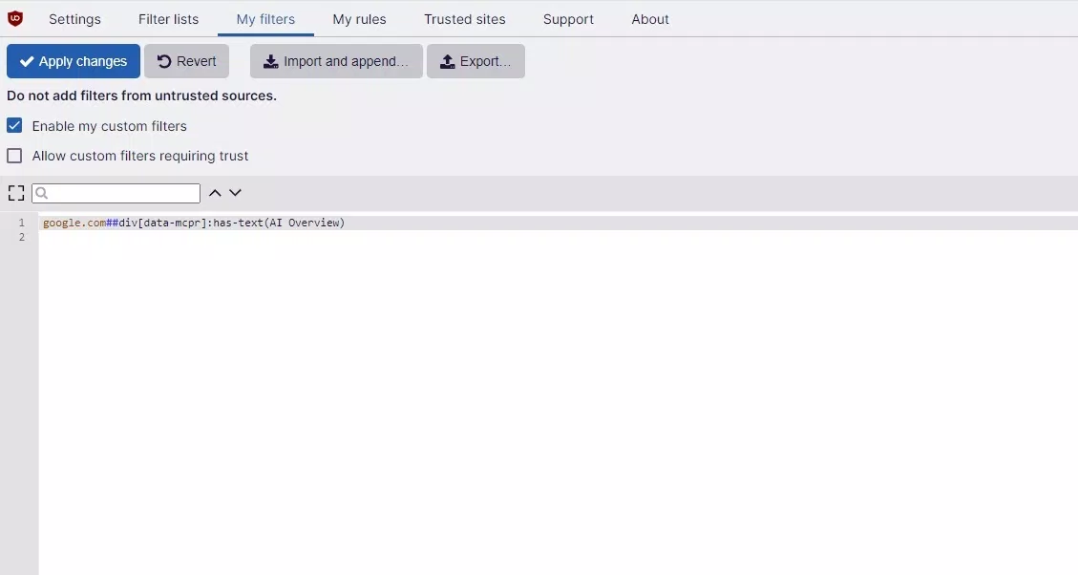This screenshot has height=575, width=1078.
Task: Place cursor on empty line 2
Action: pyautogui.click(x=286, y=237)
